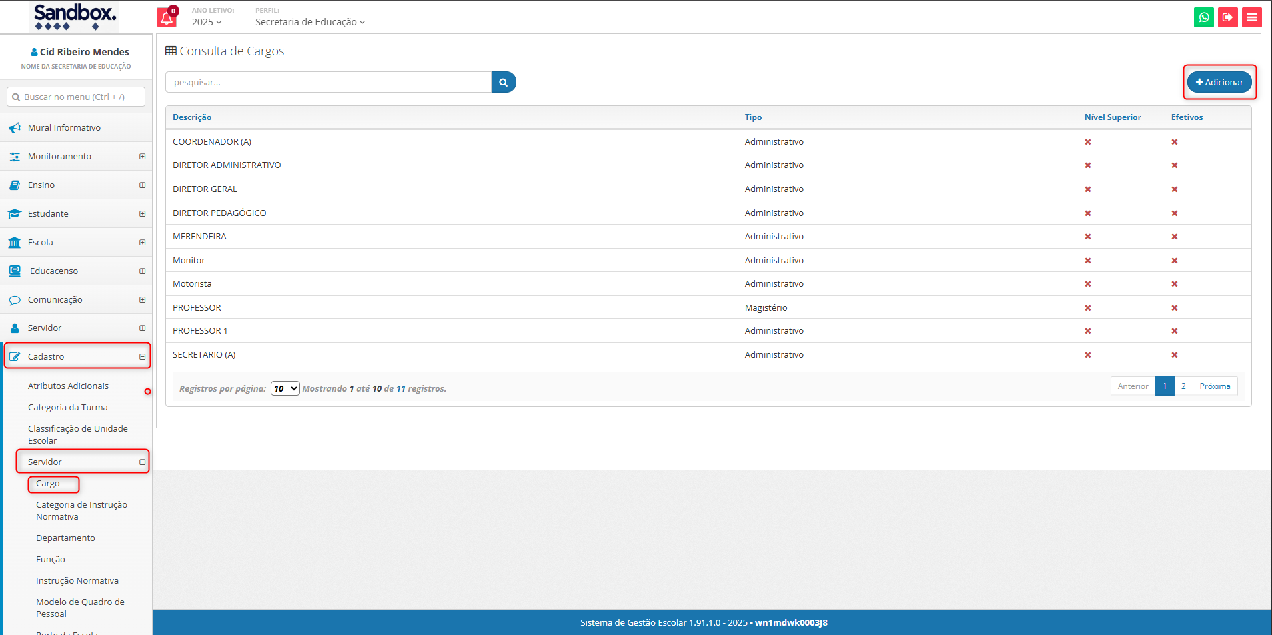Viewport: 1272px width, 635px height.
Task: Open the Secretaria de Educação profile dropdown
Action: tap(310, 22)
